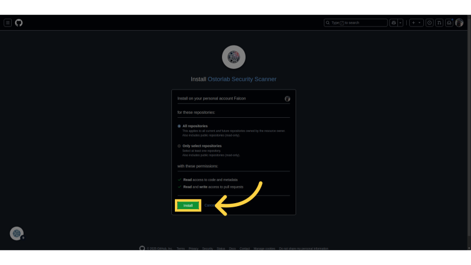Open the Ostorlab Security Scanner link
471x265 pixels.
click(242, 79)
